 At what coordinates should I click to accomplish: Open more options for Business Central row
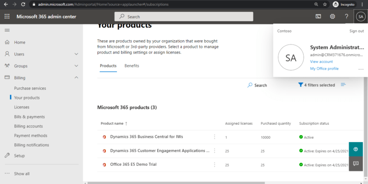tap(215, 137)
